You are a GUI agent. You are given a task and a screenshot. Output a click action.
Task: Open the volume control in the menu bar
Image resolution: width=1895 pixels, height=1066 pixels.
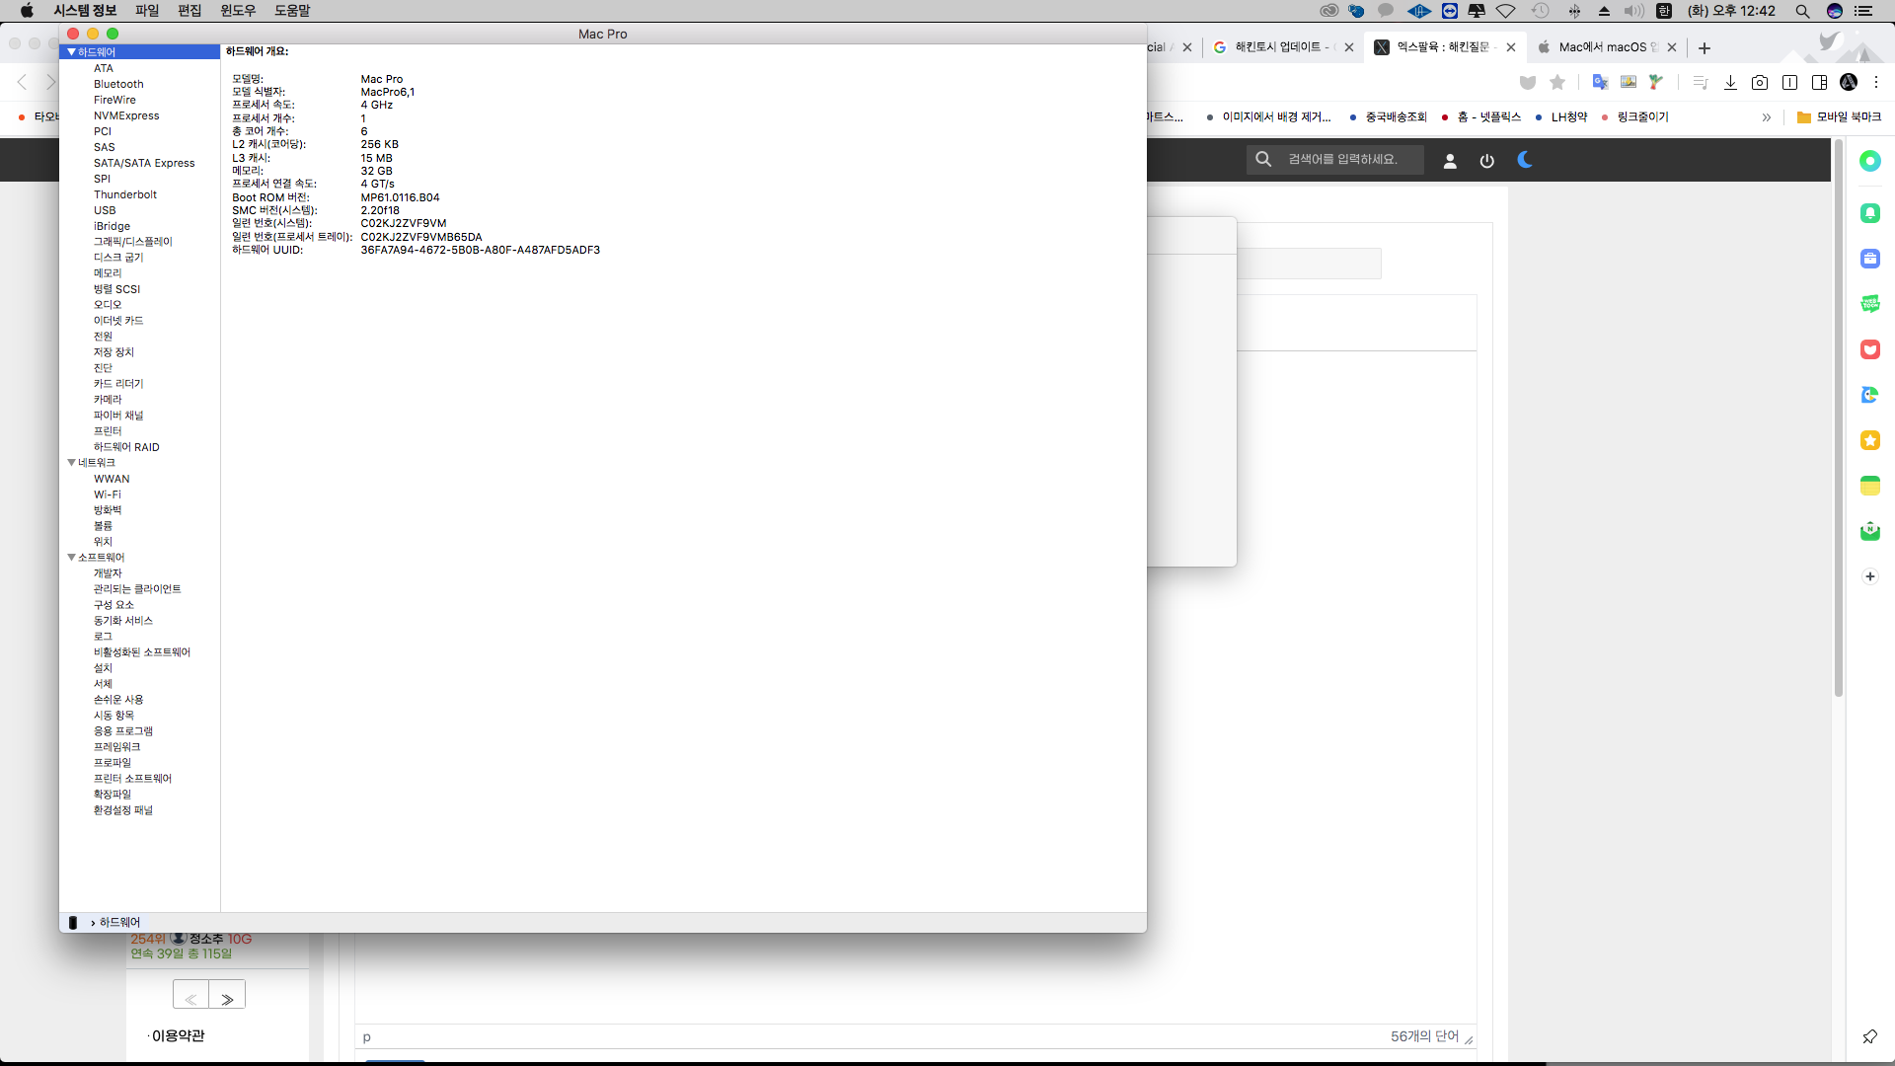coord(1634,11)
